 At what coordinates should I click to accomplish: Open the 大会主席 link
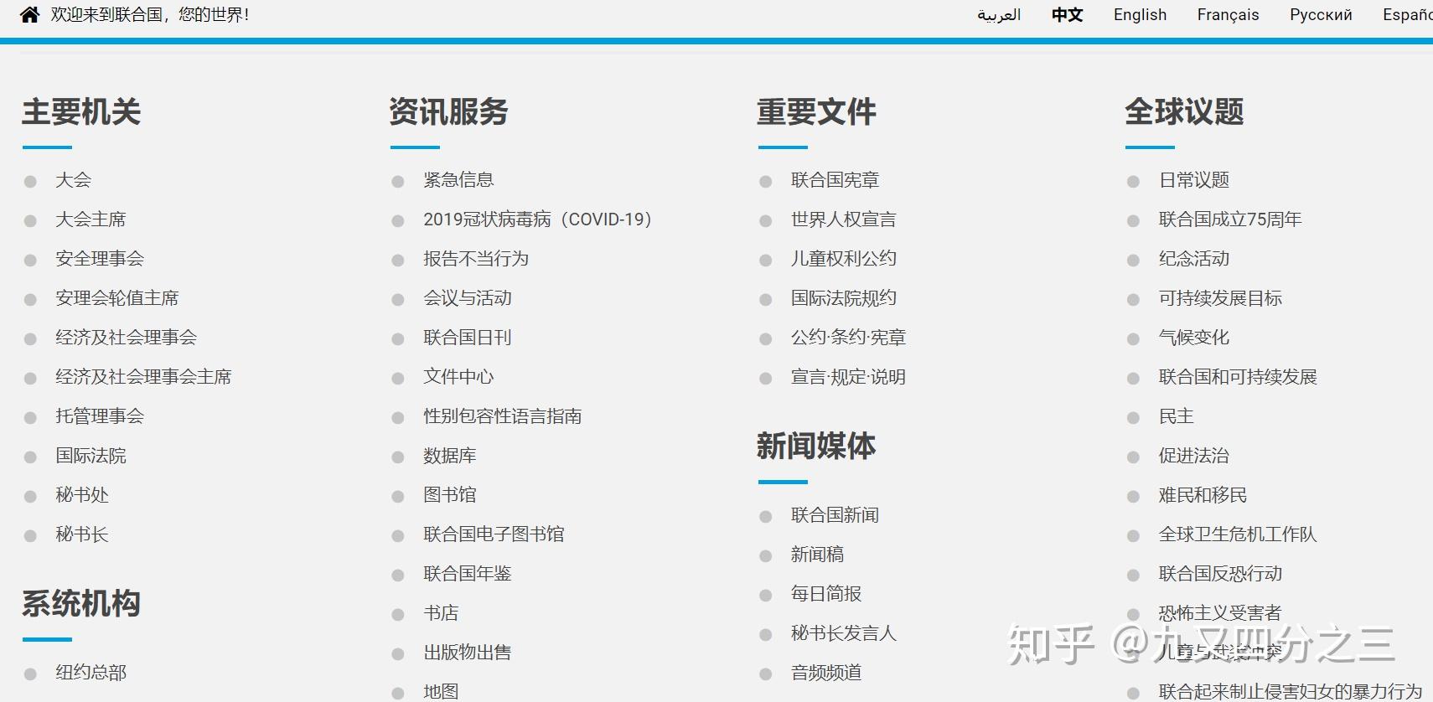pos(91,219)
